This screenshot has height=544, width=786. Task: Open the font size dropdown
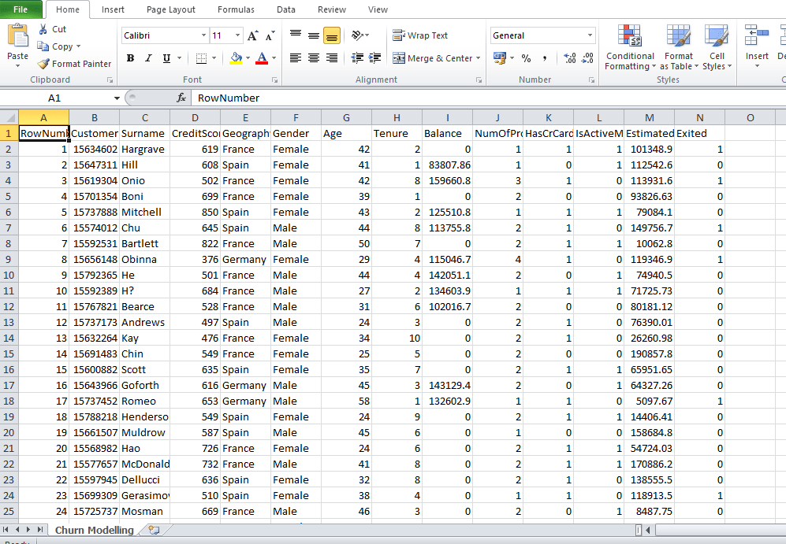[x=237, y=35]
